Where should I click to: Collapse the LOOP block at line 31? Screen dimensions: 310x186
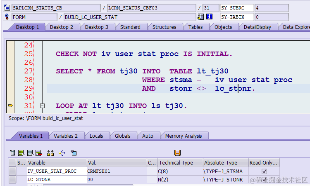[42, 106]
